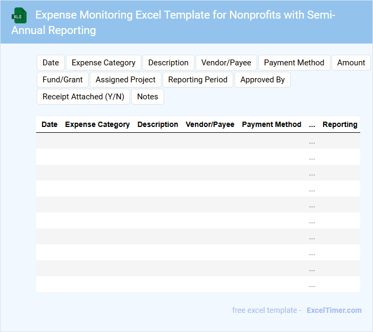Open the ExcelTimer.com link
Screen dimensions: 373x332
[334, 310]
